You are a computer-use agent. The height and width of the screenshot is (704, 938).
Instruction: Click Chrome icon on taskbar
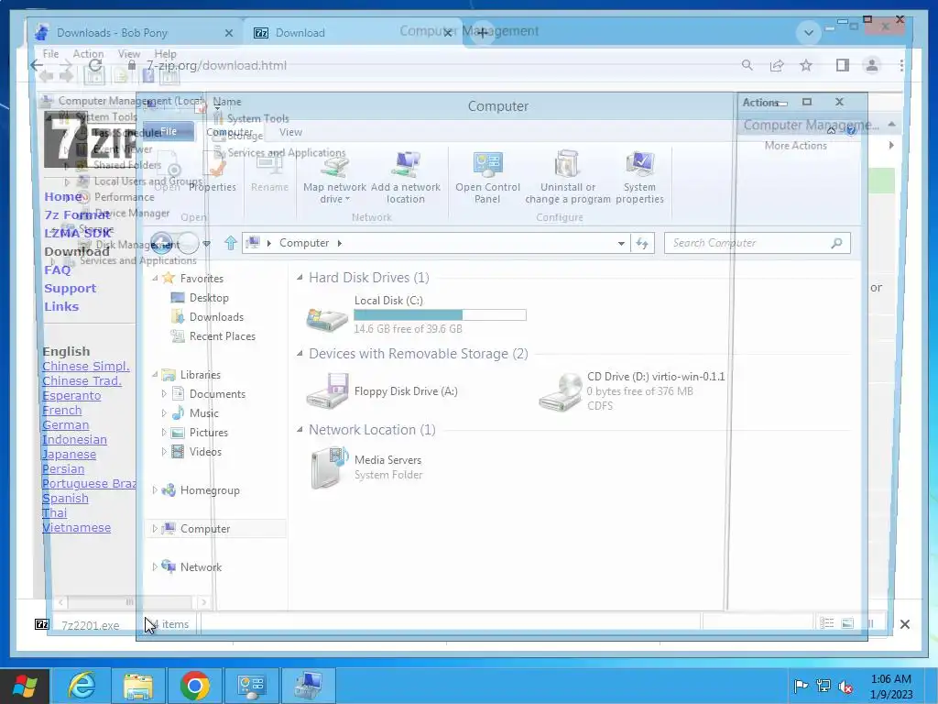coord(194,686)
